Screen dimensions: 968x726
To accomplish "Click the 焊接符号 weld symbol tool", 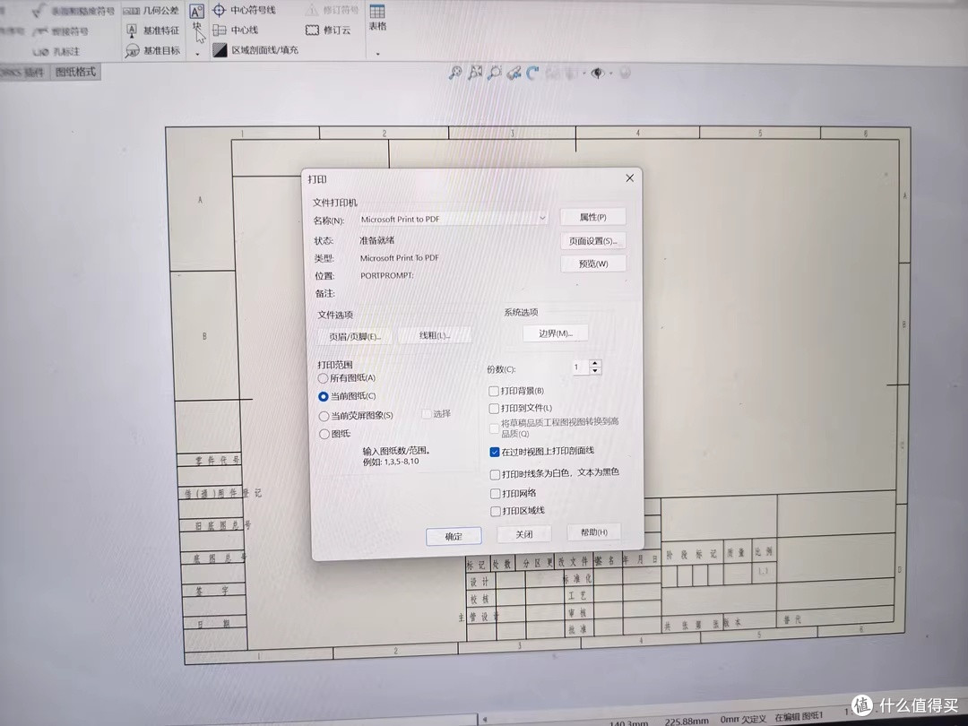I will pos(61,30).
